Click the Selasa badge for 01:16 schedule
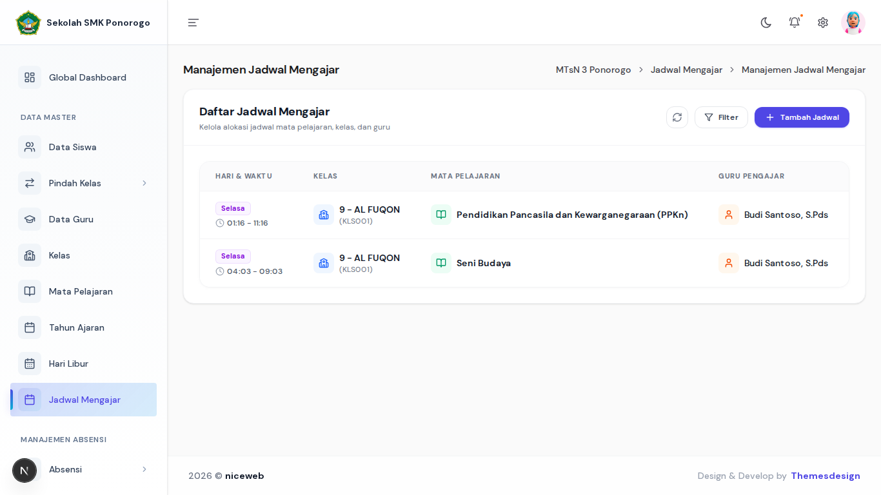The image size is (881, 495). pyautogui.click(x=233, y=209)
